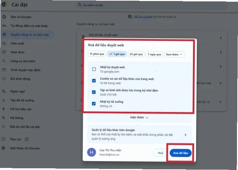The image size is (238, 170).
Task: Click the power icon for Khi khởi động
Action: click(x=4, y=79)
